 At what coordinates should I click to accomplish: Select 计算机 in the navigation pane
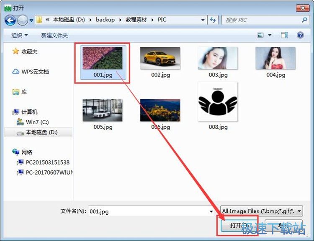click(29, 112)
